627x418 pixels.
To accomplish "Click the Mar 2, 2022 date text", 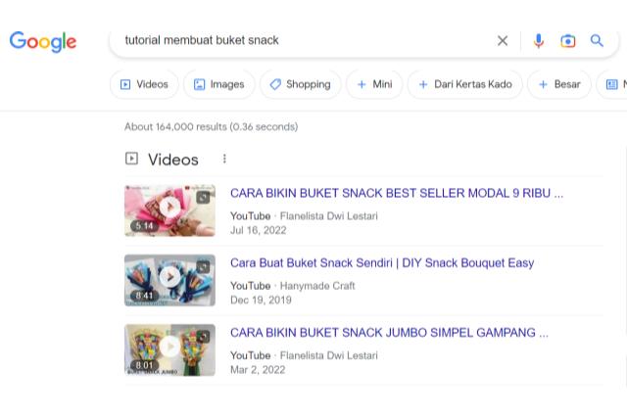I will (x=258, y=370).
